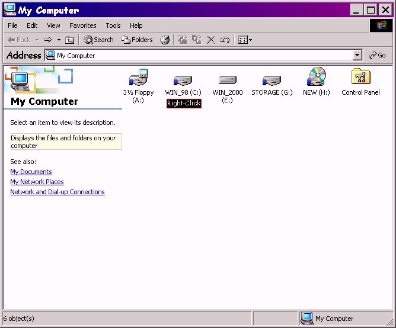Open the File menu
Image resolution: width=396 pixels, height=328 pixels.
tap(12, 25)
